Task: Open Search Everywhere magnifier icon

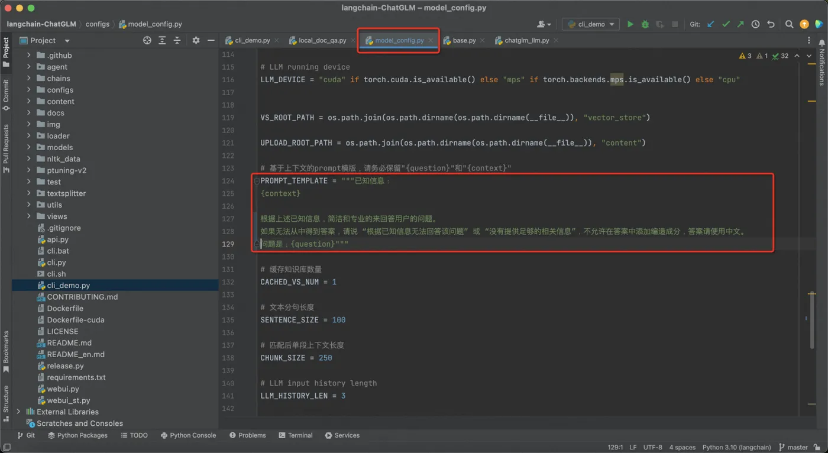Action: coord(789,24)
